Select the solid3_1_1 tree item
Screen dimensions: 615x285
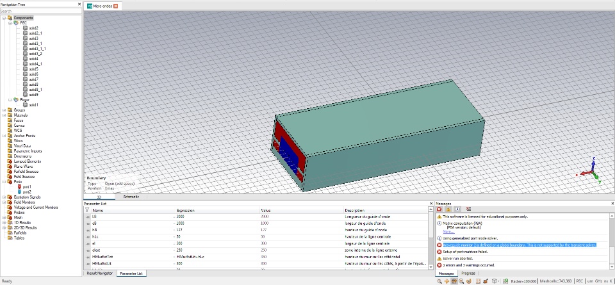click(x=37, y=49)
